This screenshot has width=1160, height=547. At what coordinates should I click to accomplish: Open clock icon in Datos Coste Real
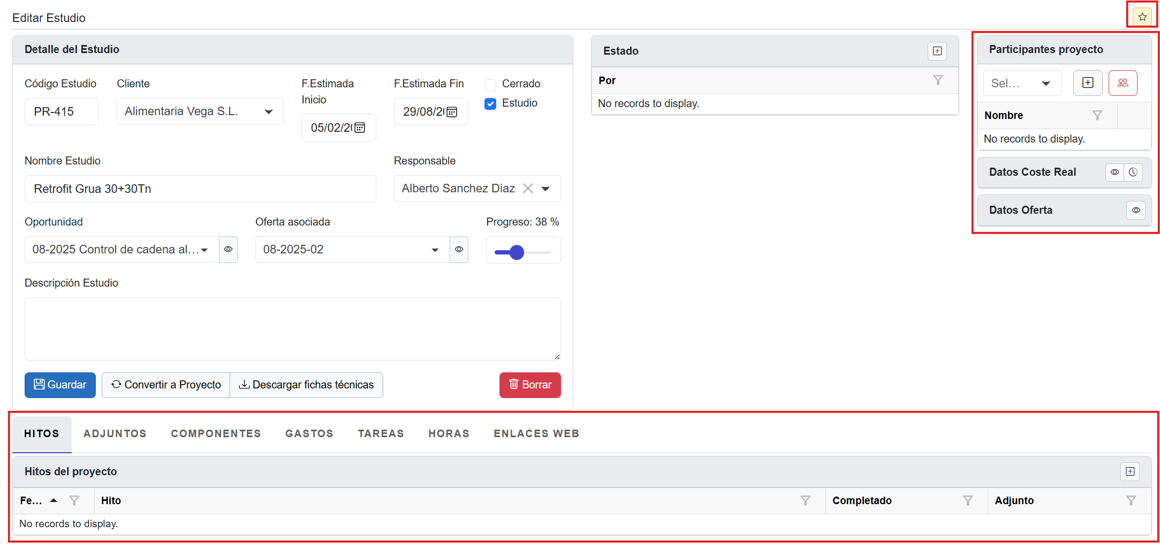pyautogui.click(x=1133, y=173)
